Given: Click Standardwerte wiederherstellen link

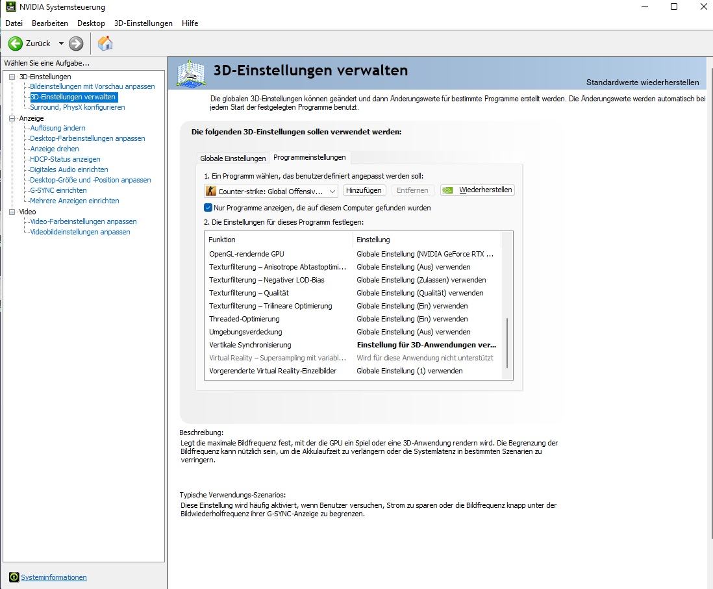Looking at the screenshot, I should coord(642,82).
